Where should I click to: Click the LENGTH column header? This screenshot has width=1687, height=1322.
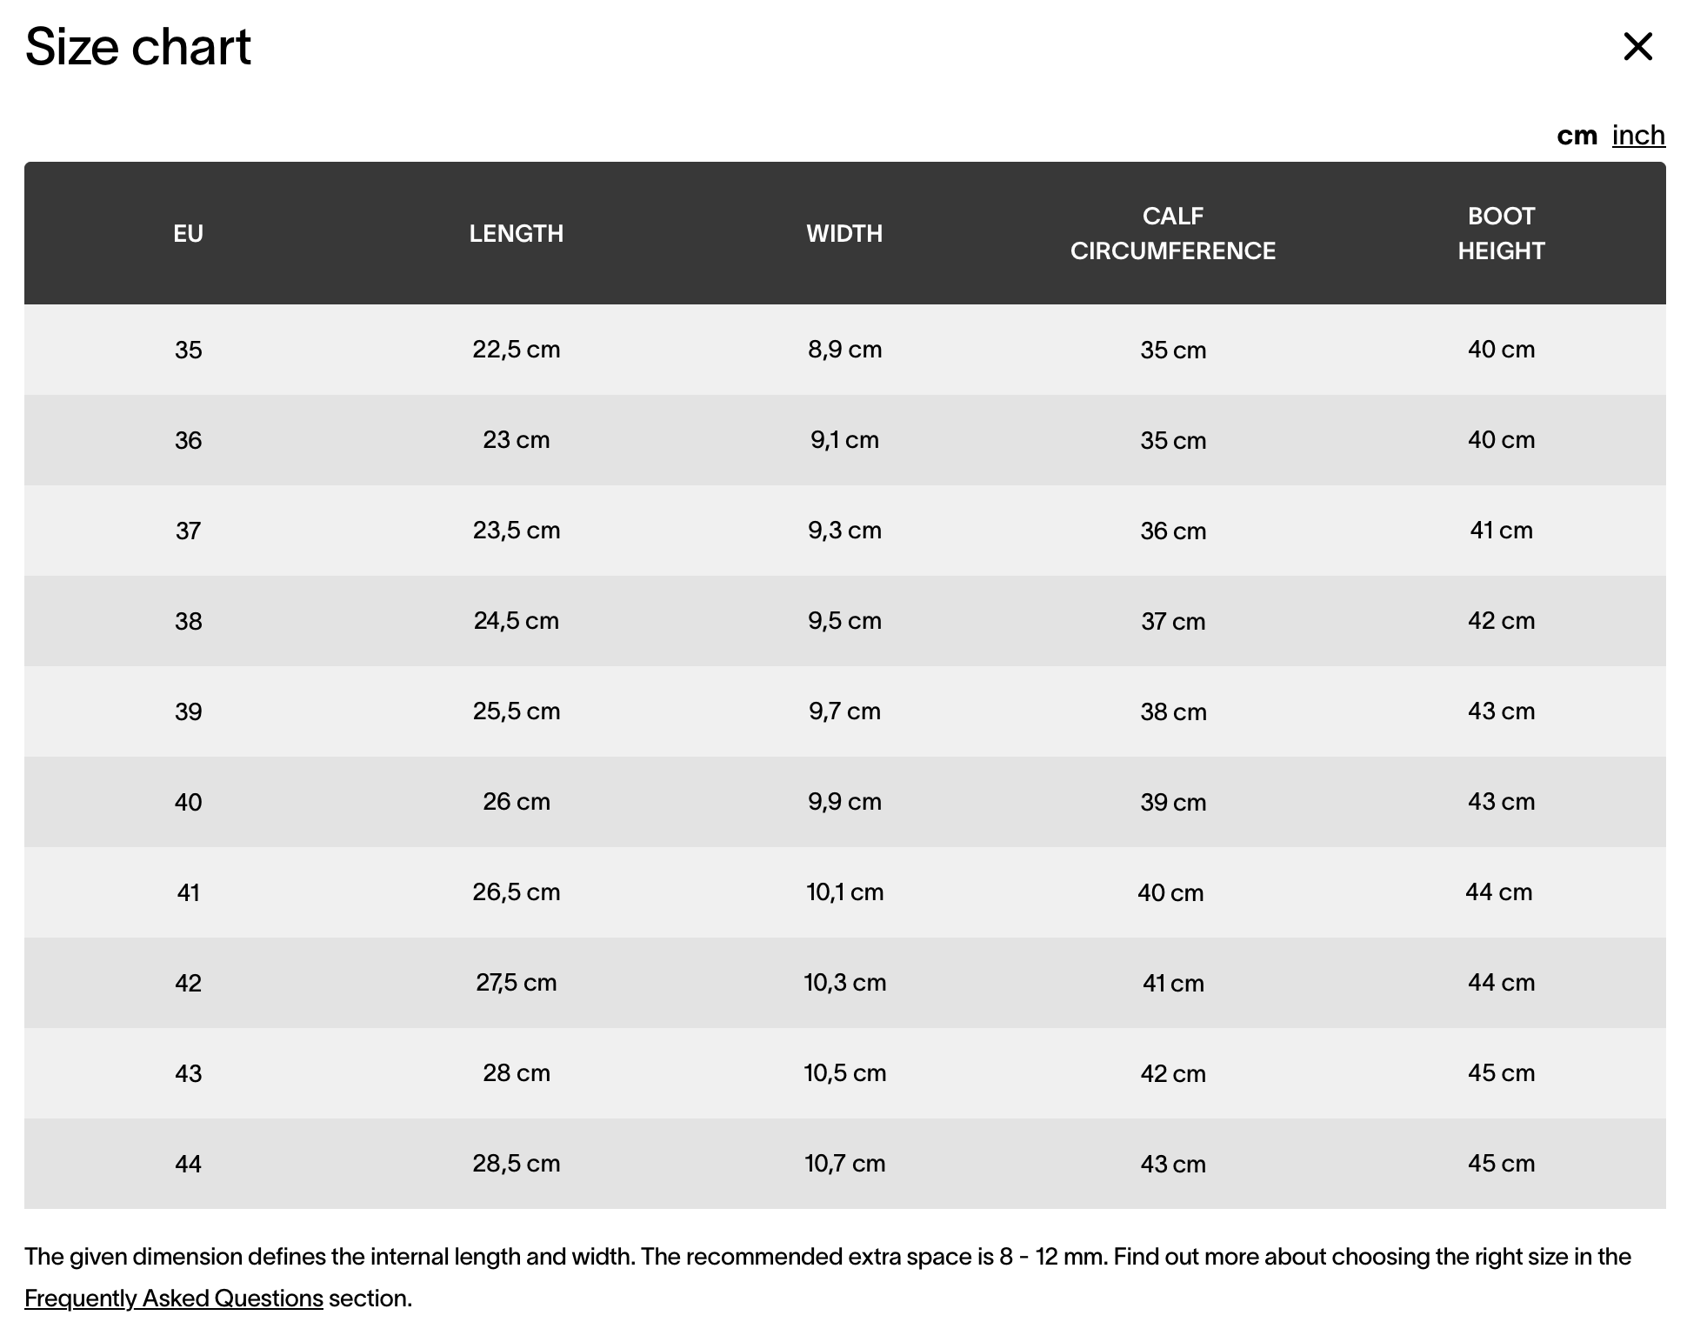point(517,233)
